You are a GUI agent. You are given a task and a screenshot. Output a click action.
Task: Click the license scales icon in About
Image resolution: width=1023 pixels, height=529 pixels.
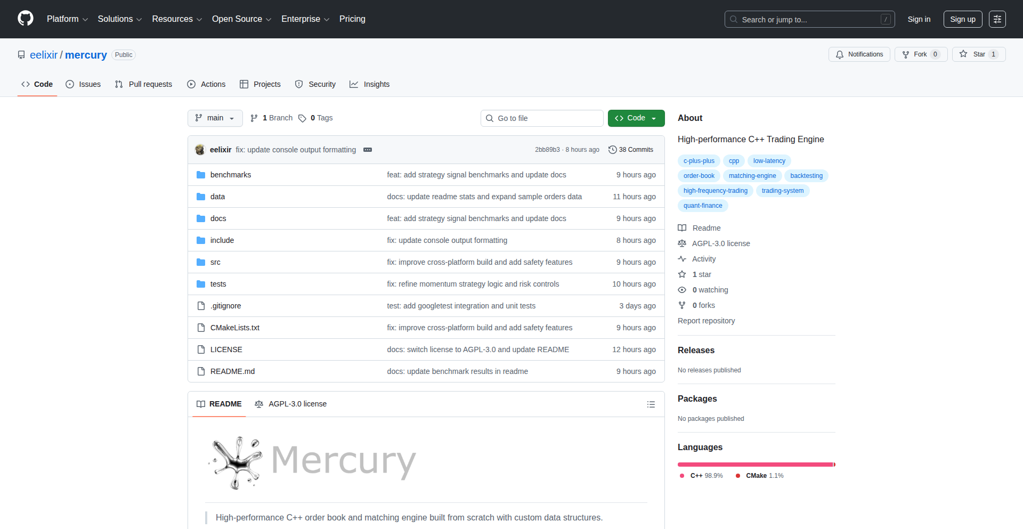coord(682,243)
